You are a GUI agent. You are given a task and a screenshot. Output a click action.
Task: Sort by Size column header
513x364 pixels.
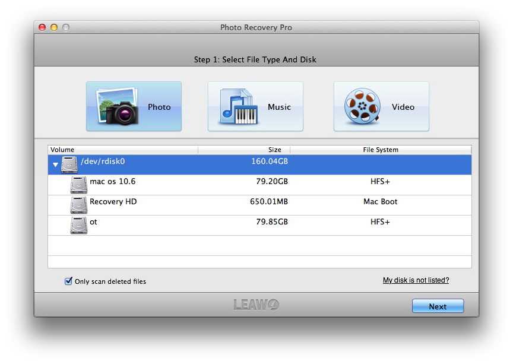point(244,150)
